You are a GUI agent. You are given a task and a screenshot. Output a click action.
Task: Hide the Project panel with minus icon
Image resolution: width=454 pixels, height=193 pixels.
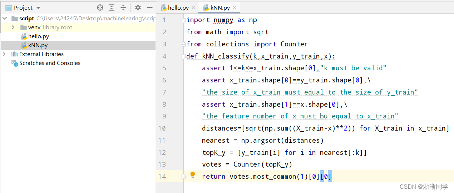coord(150,7)
